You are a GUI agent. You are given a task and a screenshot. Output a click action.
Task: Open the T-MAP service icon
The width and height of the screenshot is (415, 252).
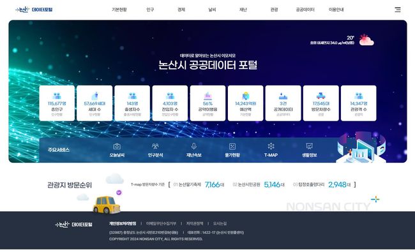tap(271, 150)
